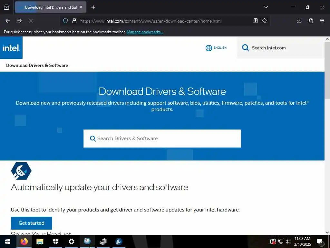This screenshot has width=330, height=248.
Task: Open a new browser tab
Action: pos(93,7)
